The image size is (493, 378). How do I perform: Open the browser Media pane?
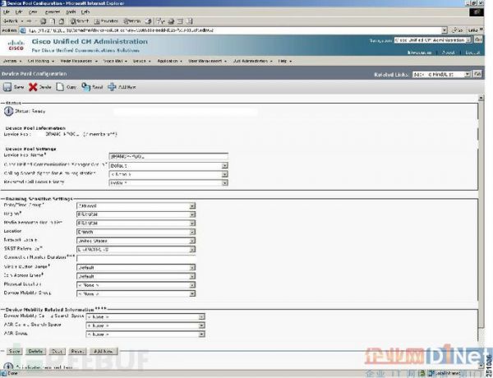point(132,21)
